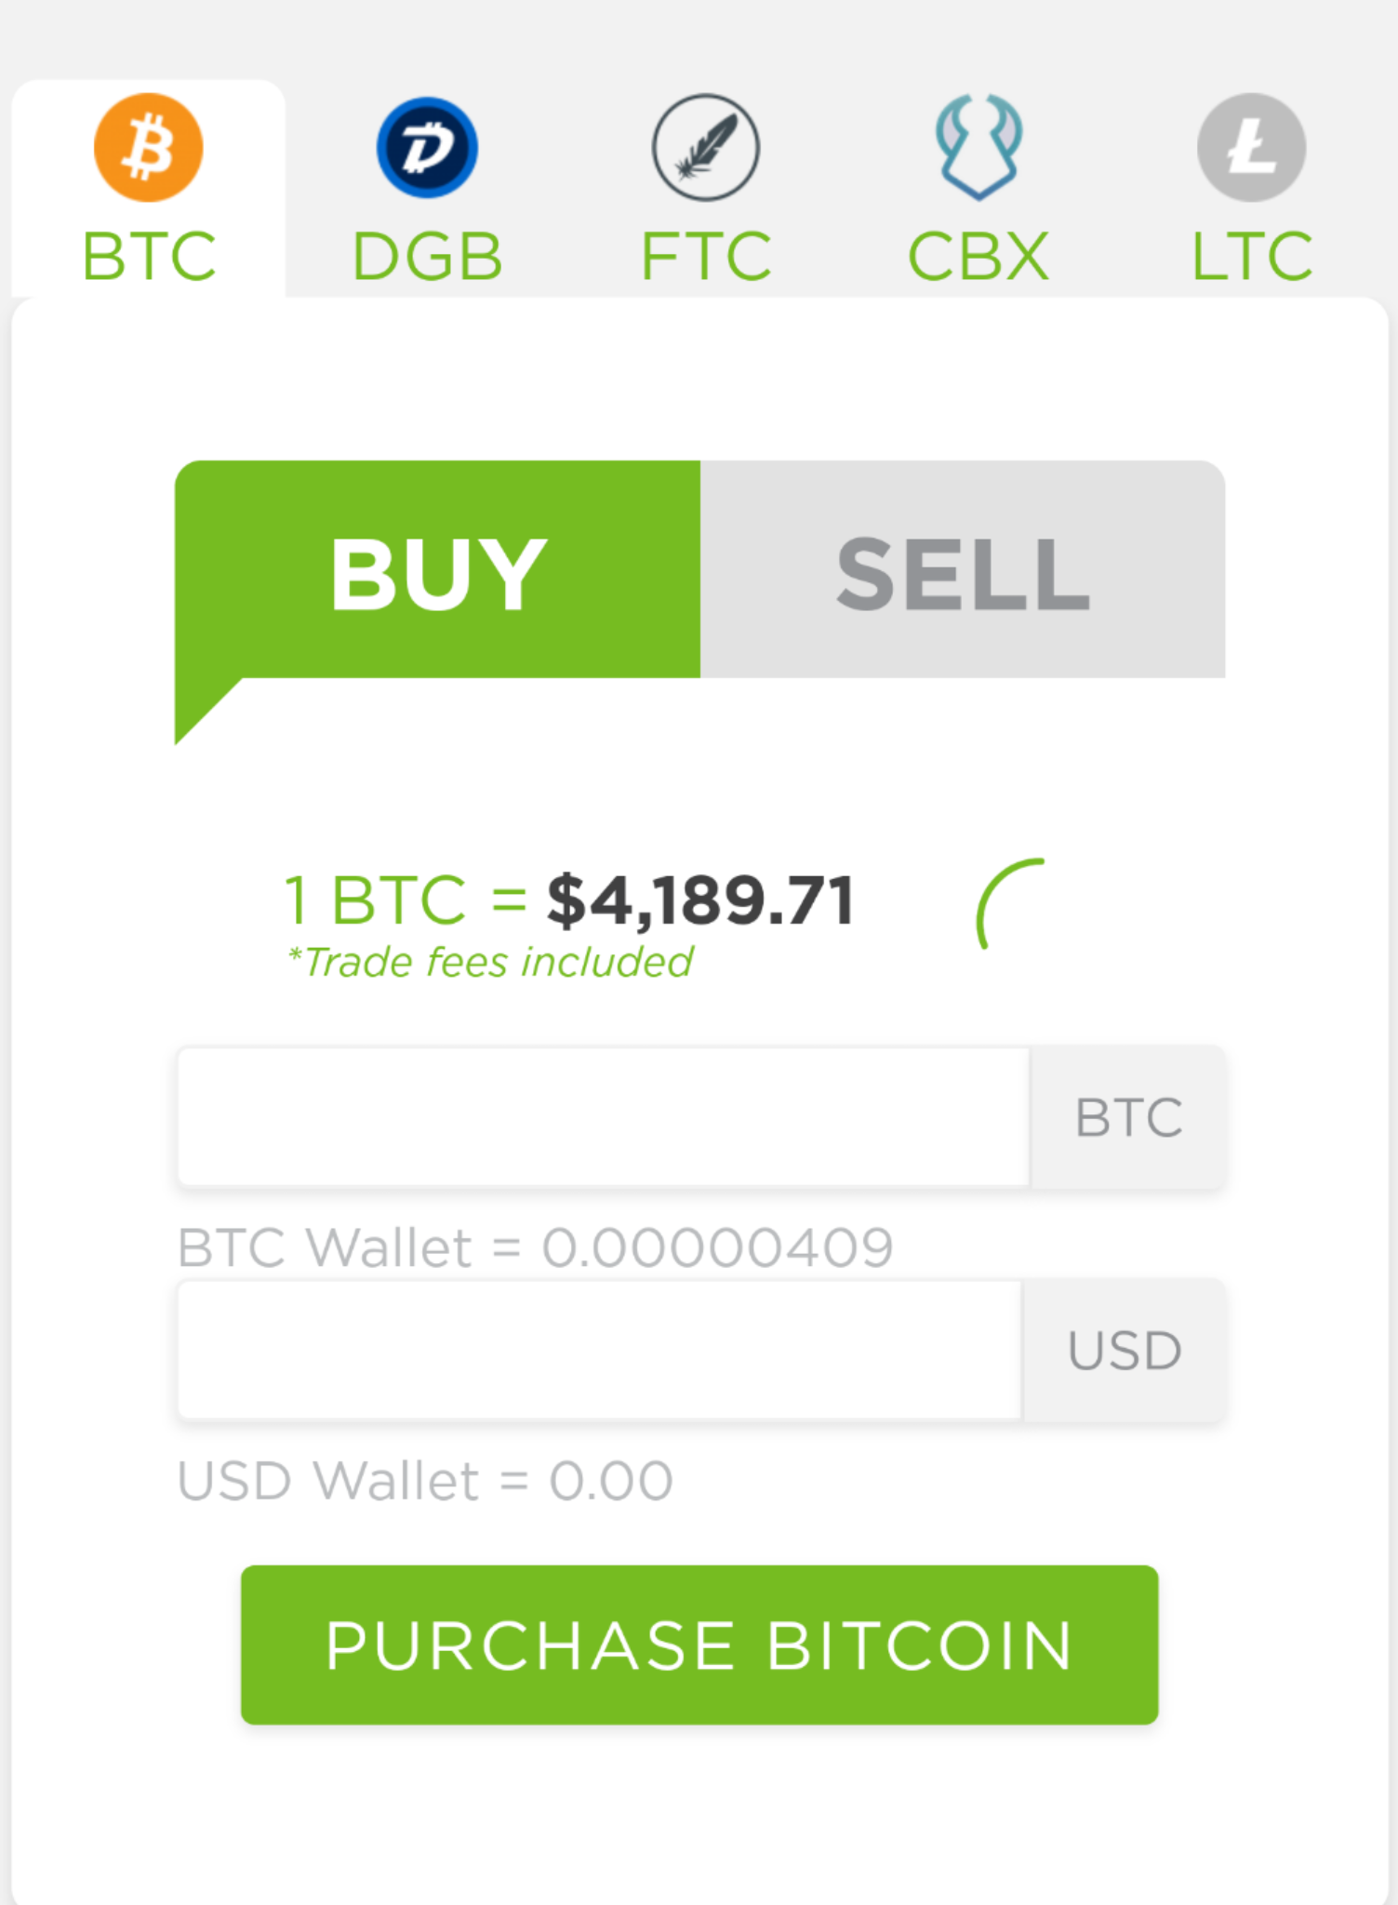Click the USD unit label beside input

1125,1351
